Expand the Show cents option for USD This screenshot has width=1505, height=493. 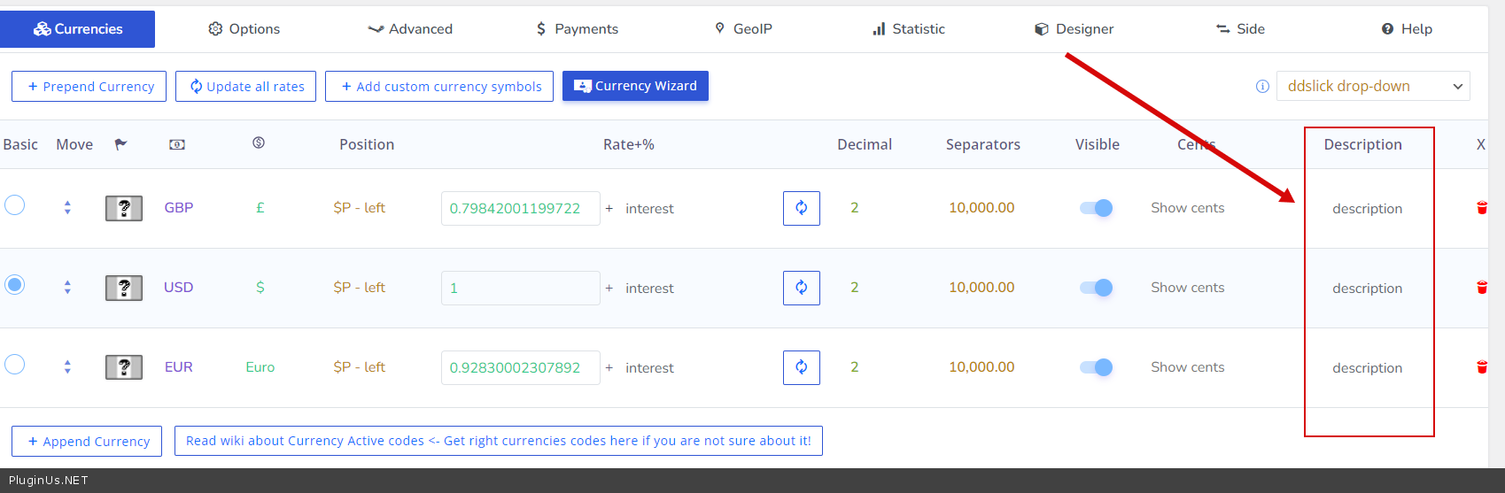pos(1187,288)
